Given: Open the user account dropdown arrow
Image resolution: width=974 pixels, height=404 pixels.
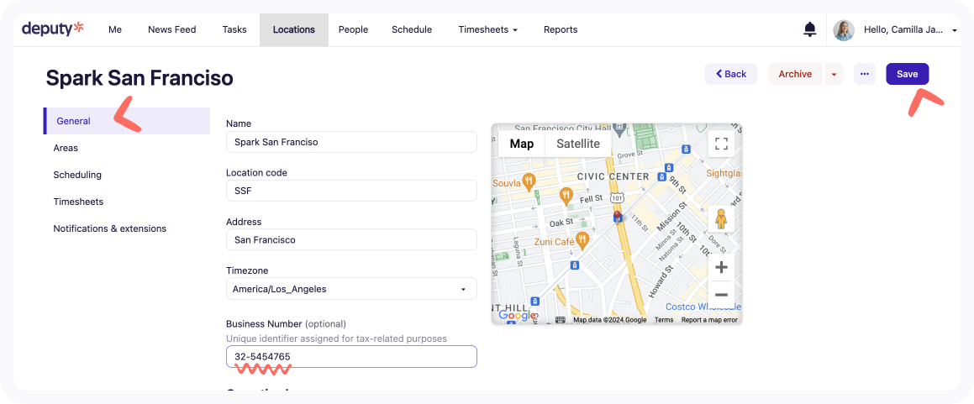Looking at the screenshot, I should [x=955, y=29].
